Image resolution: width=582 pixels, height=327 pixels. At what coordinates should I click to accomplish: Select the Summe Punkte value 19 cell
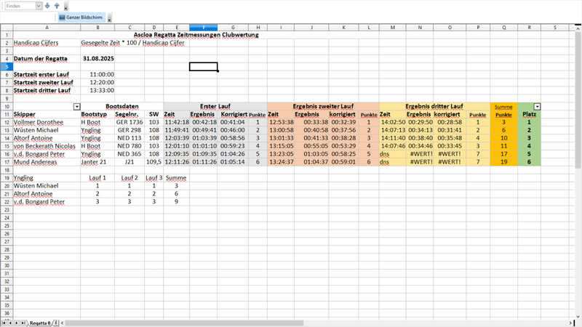coord(503,162)
